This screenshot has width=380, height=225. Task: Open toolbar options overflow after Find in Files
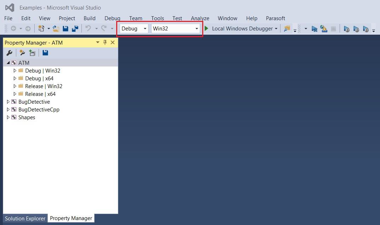(x=295, y=30)
